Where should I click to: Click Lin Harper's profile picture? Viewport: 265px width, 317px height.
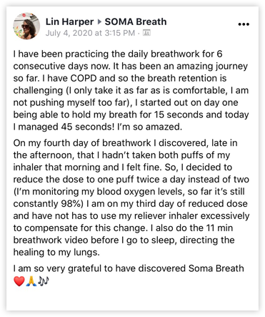[x=26, y=26]
